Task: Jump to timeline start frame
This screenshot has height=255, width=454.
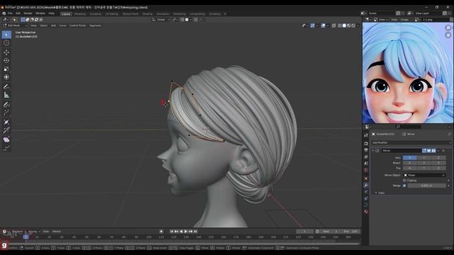Action: point(172,232)
